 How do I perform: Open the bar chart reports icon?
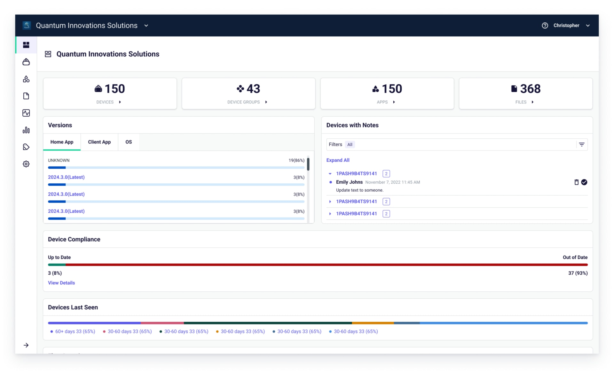[26, 130]
